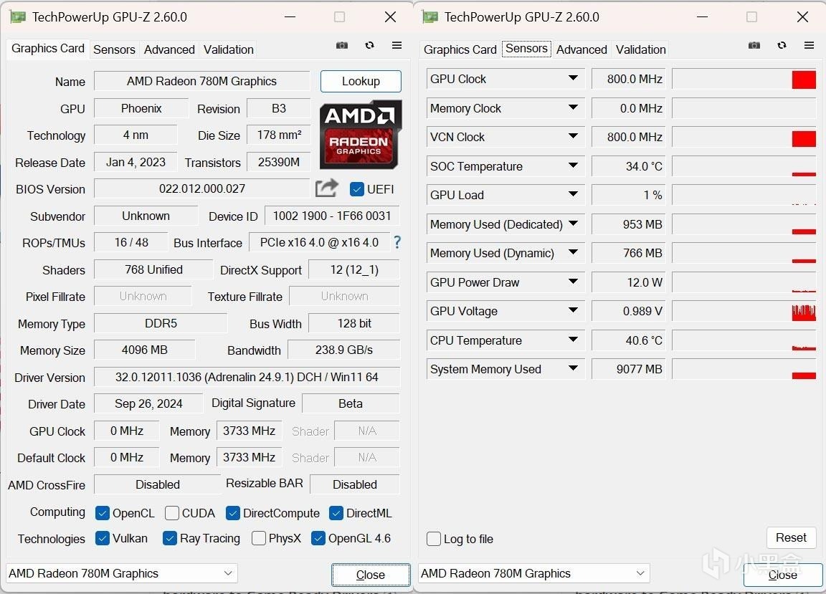The height and width of the screenshot is (594, 826).
Task: Open hamburger menu in left GPU-Z window
Action: tap(397, 45)
